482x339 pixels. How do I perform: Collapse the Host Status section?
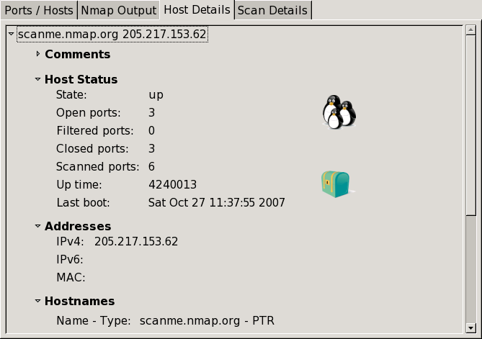pos(38,79)
